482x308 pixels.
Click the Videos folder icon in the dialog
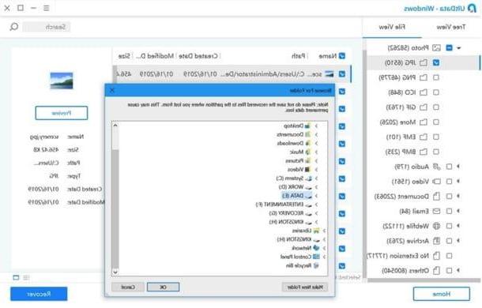(x=307, y=169)
